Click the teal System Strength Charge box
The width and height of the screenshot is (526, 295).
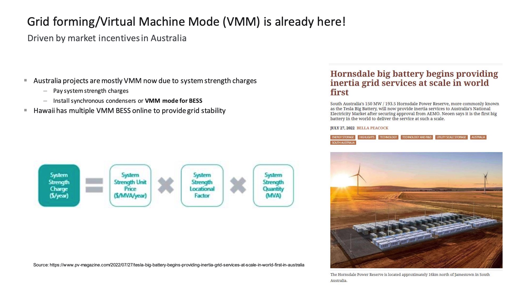tap(59, 185)
